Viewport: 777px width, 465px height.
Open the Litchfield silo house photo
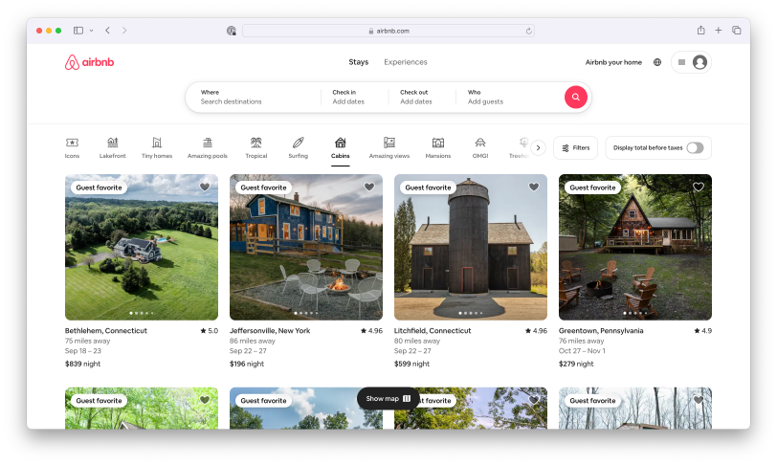coord(470,247)
